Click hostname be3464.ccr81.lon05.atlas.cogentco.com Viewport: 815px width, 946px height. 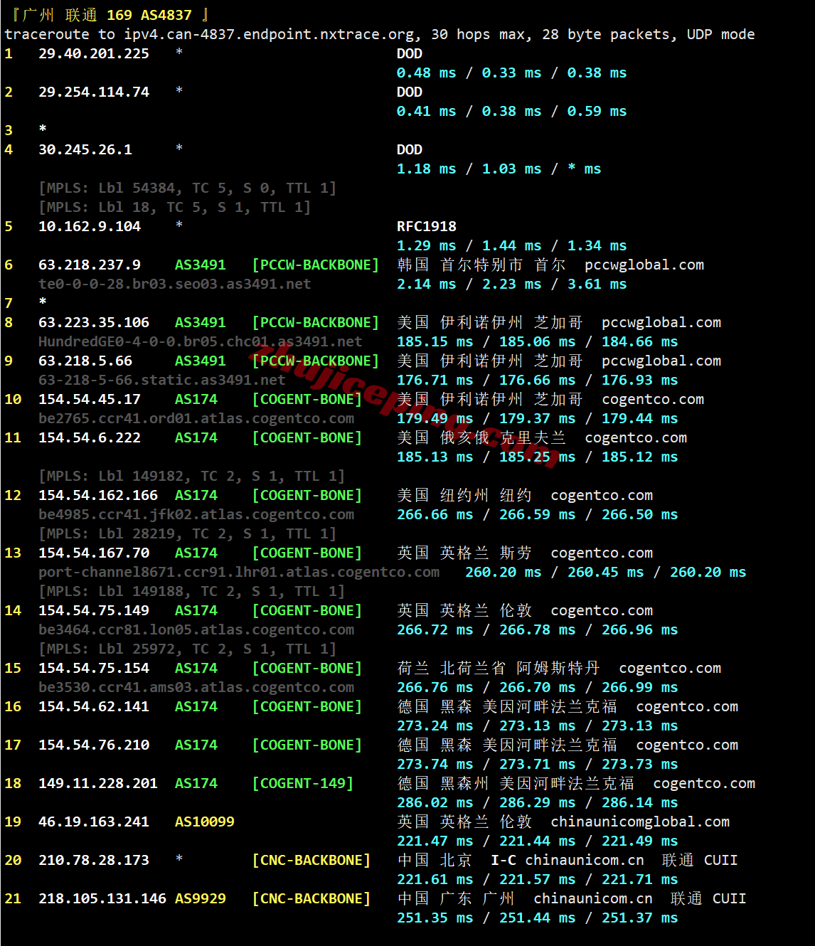click(x=196, y=629)
